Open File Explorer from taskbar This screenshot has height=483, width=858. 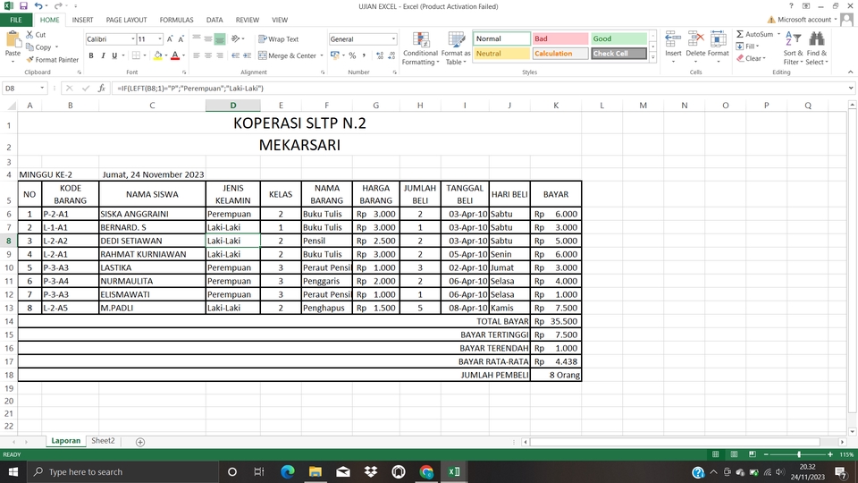[315, 471]
